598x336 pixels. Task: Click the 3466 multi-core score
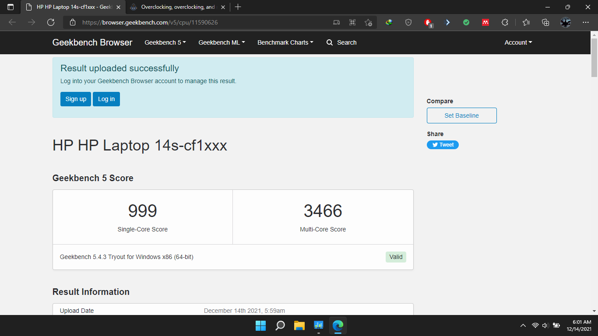(x=323, y=211)
